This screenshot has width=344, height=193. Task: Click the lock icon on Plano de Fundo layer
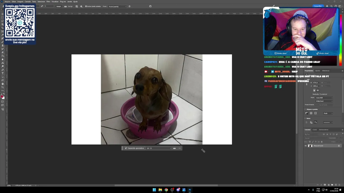click(x=339, y=146)
